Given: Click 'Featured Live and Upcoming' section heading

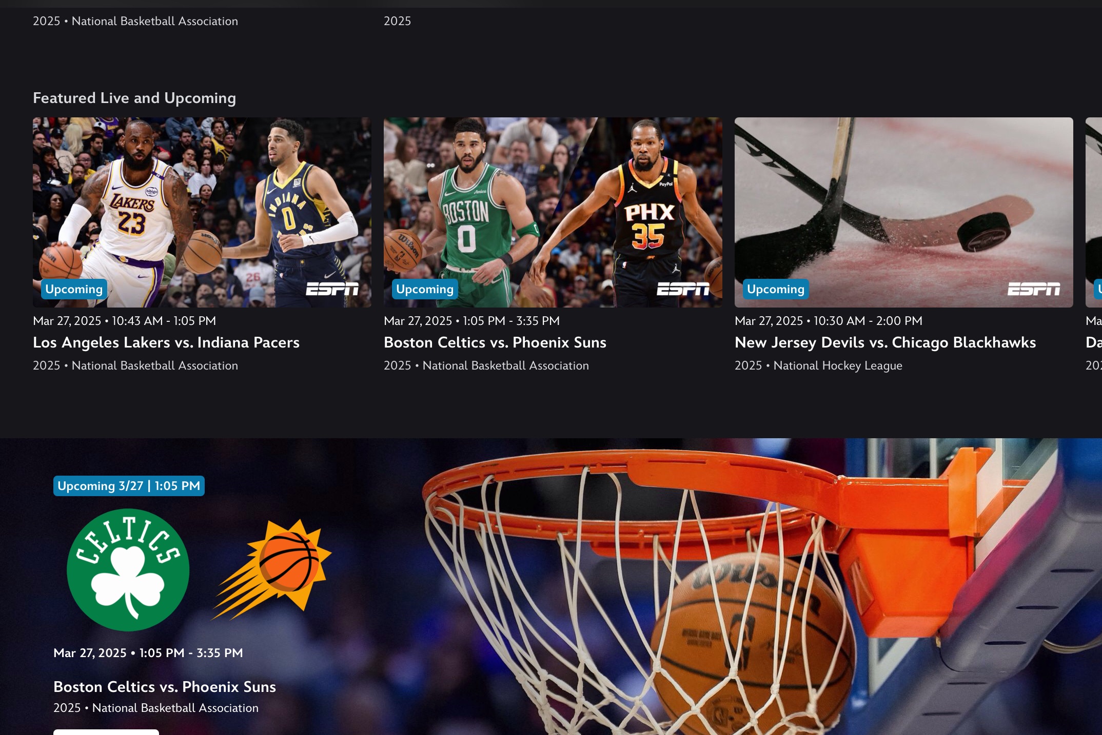Looking at the screenshot, I should 134,98.
